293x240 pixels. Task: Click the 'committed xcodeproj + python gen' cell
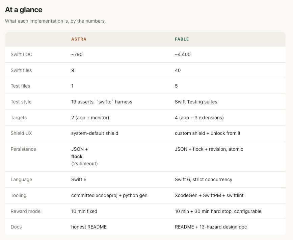(109, 195)
